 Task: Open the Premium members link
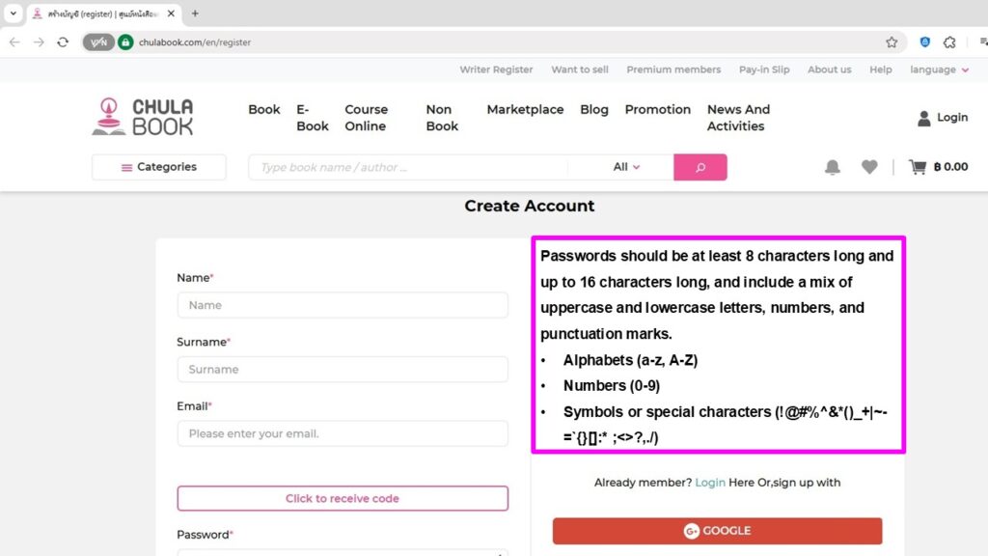[673, 69]
